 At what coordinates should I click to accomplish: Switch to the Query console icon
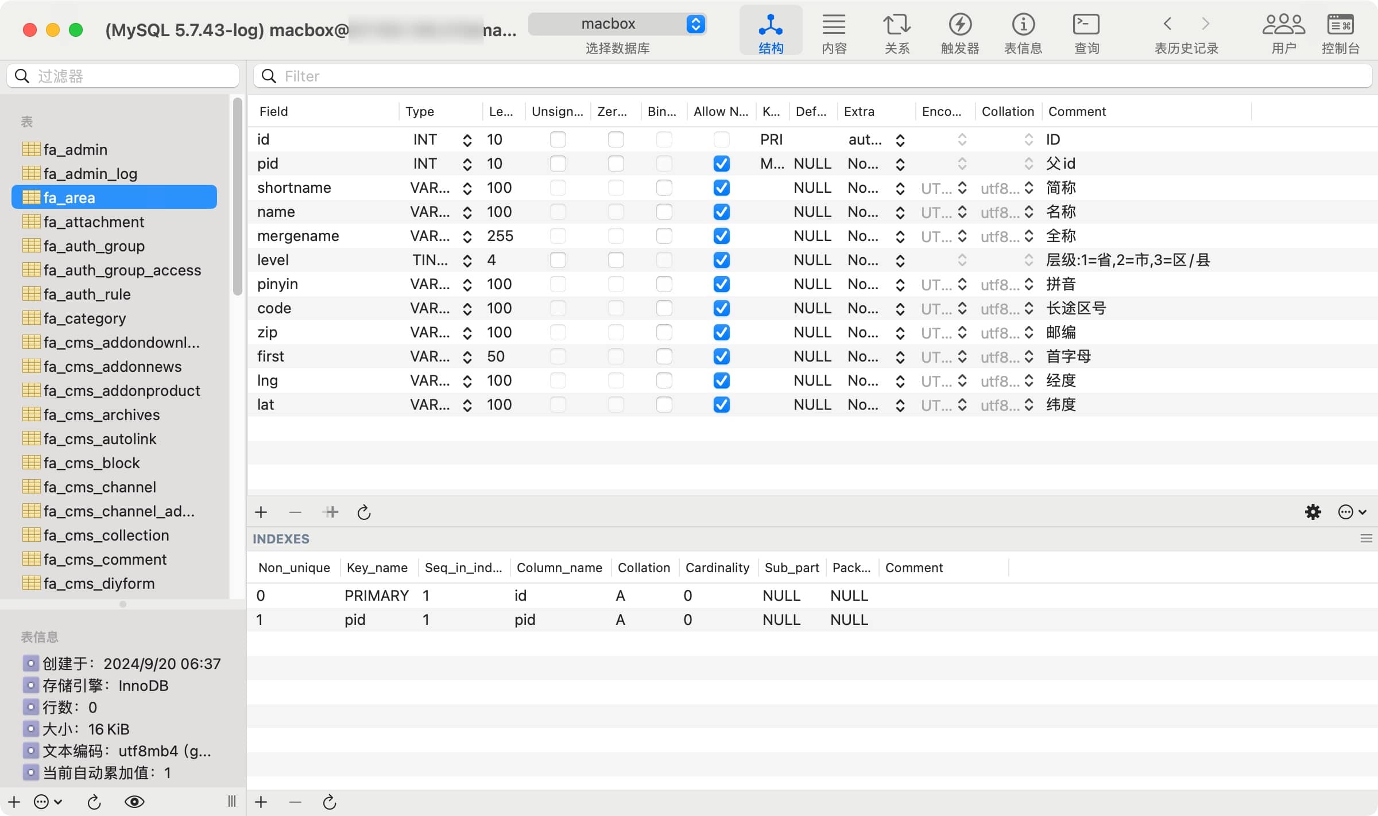click(1086, 25)
